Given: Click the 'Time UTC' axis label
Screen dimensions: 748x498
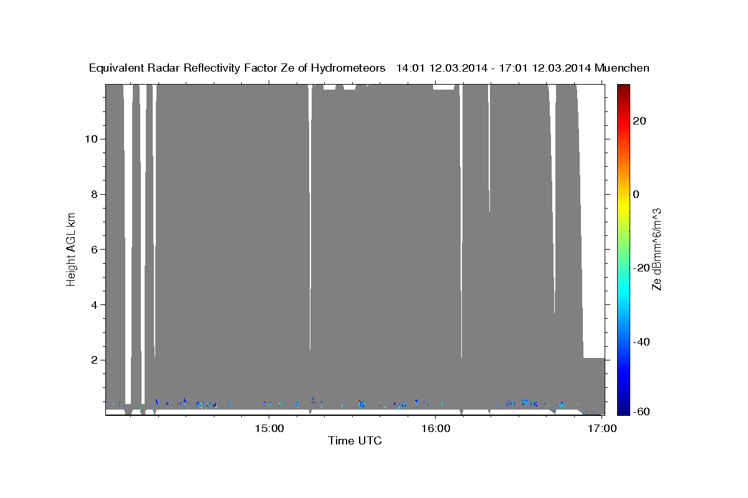Looking at the screenshot, I should pos(355,441).
